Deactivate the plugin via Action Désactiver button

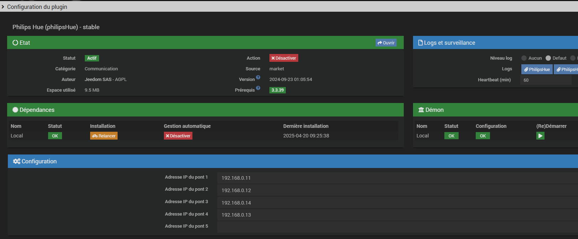tap(284, 58)
